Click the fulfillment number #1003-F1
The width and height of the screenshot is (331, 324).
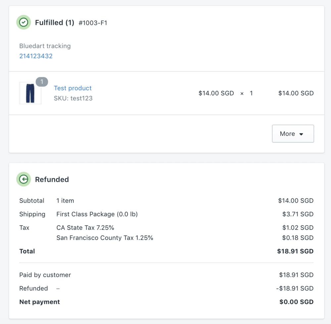(x=93, y=23)
